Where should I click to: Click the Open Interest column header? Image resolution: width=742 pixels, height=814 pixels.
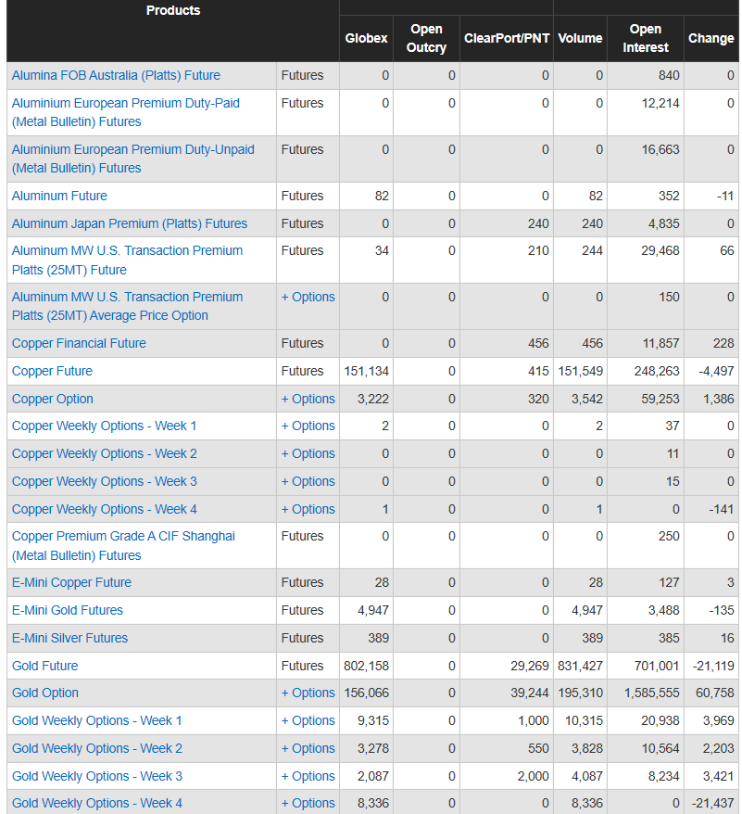point(646,38)
